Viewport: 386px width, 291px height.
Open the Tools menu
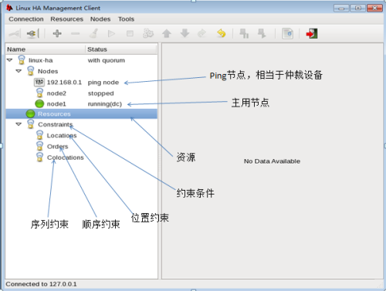pos(126,19)
